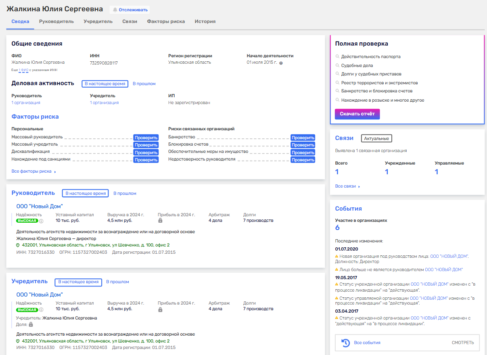This screenshot has height=355, width=487.
Task: Expand the Еще 1 ФИО link under the name
Action: pyautogui.click(x=23, y=70)
